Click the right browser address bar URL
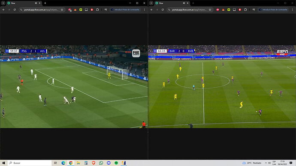 point(189,9)
